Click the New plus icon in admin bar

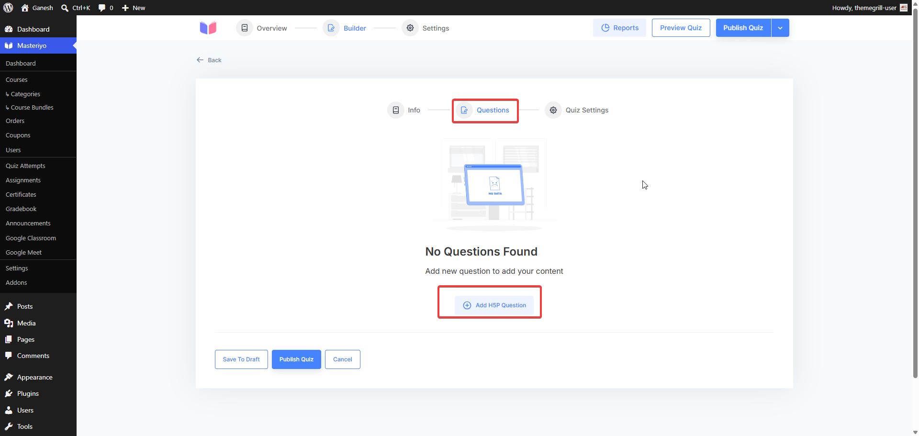pos(125,8)
